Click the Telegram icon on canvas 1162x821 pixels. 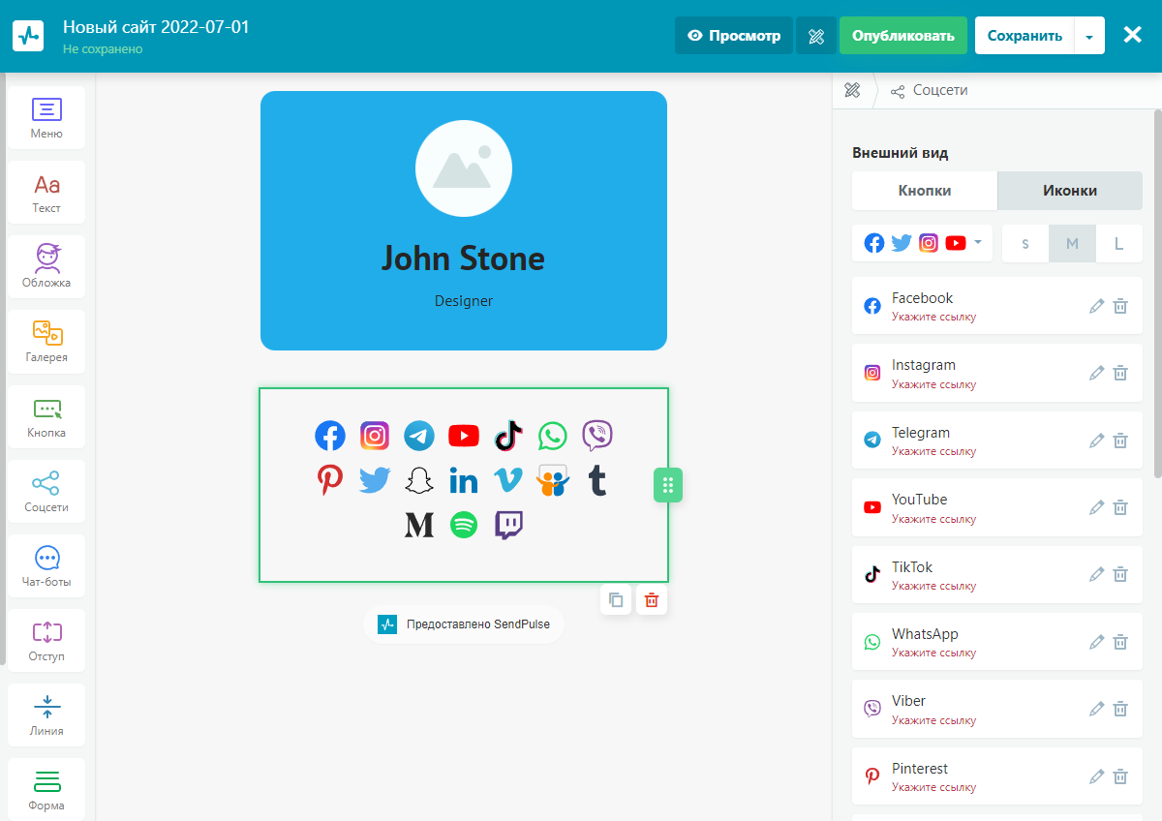pyautogui.click(x=419, y=436)
